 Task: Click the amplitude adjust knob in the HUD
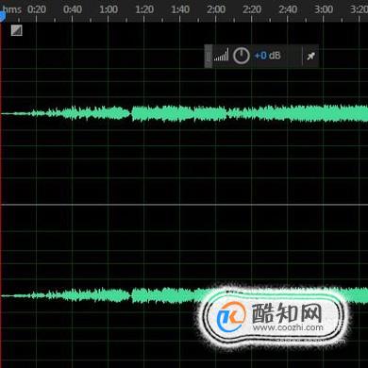(242, 56)
